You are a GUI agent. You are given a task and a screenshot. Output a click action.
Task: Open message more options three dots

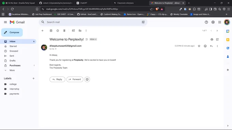click(217, 46)
